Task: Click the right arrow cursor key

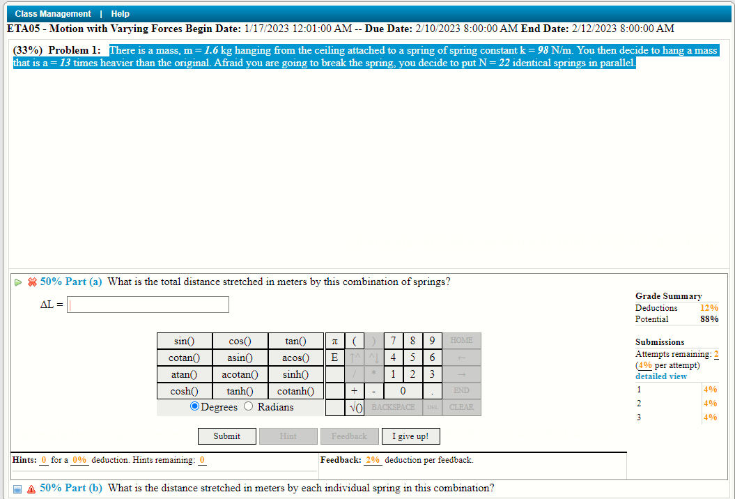Action: 462,374
